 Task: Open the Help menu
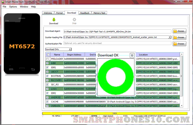coord(33,7)
